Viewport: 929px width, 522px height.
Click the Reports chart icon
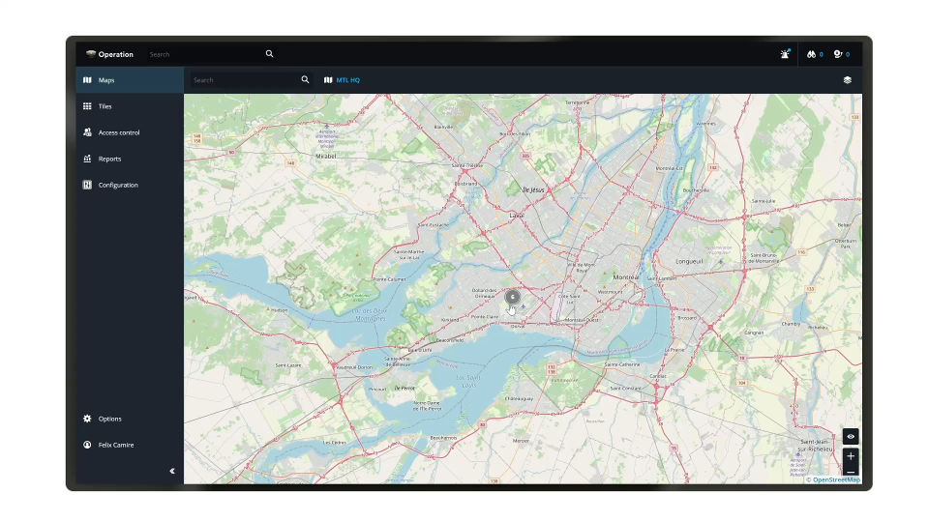[87, 159]
